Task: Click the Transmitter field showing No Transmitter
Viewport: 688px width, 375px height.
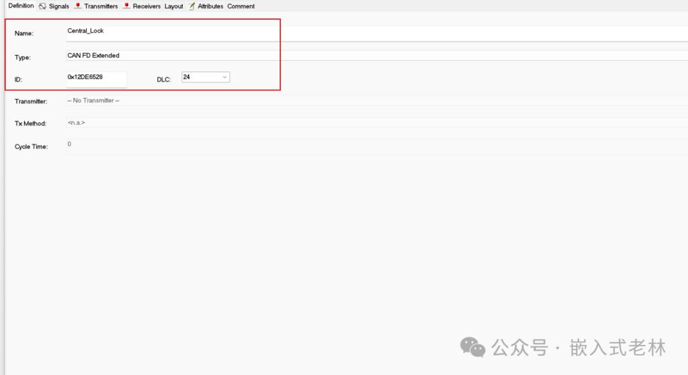Action: pyautogui.click(x=377, y=101)
